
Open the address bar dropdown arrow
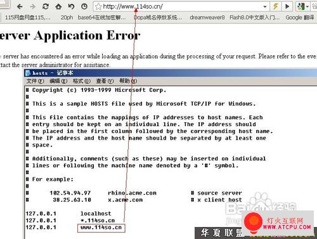point(265,7)
